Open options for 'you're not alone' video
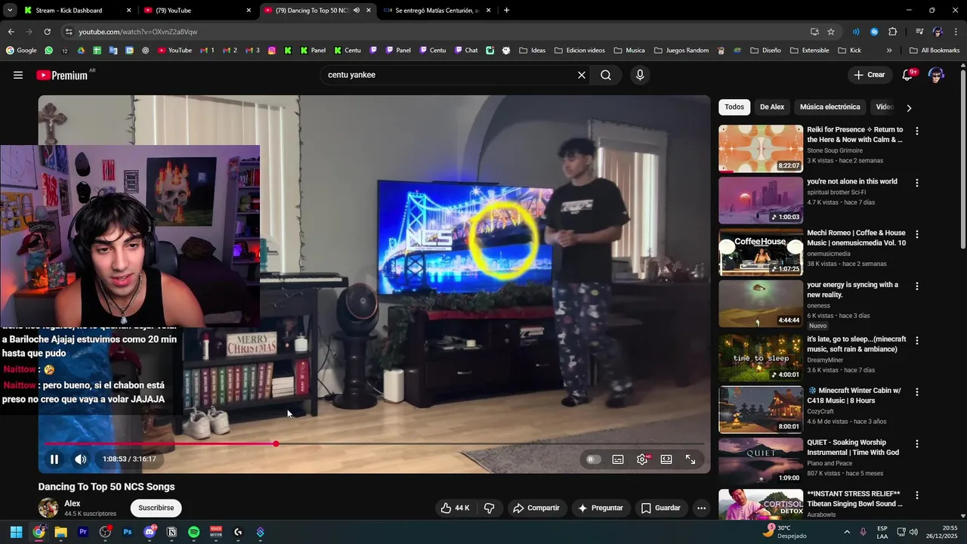967x544 pixels. click(x=917, y=183)
